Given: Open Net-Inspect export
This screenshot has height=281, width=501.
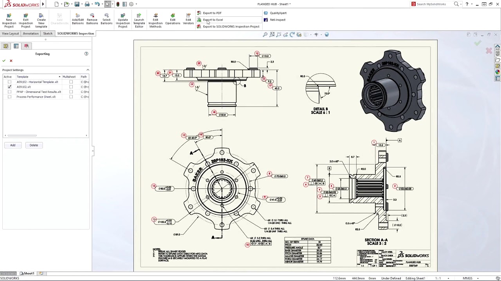Looking at the screenshot, I should pyautogui.click(x=274, y=20).
